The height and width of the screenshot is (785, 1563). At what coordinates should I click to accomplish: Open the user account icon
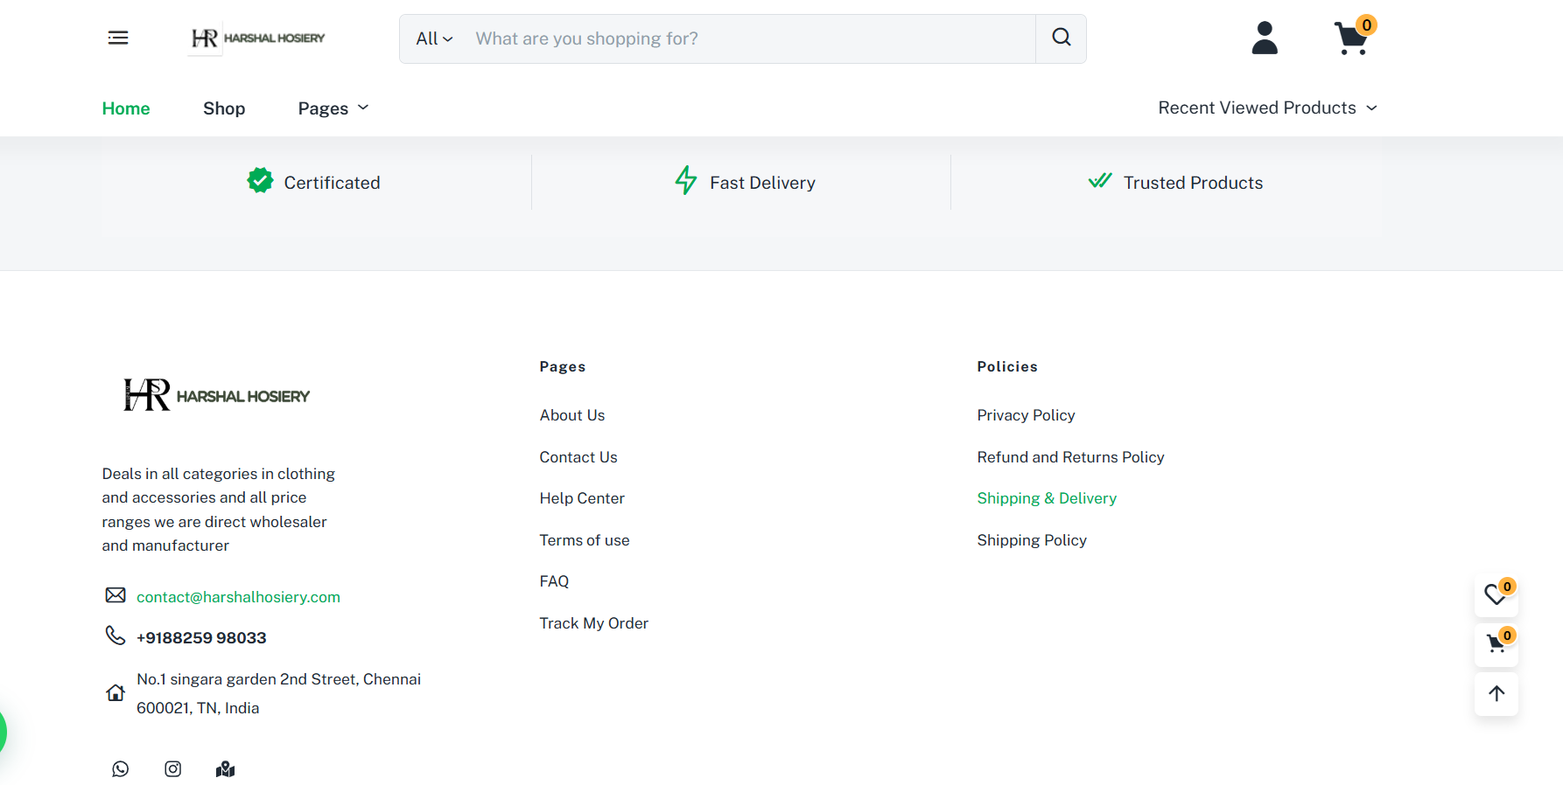1264,38
